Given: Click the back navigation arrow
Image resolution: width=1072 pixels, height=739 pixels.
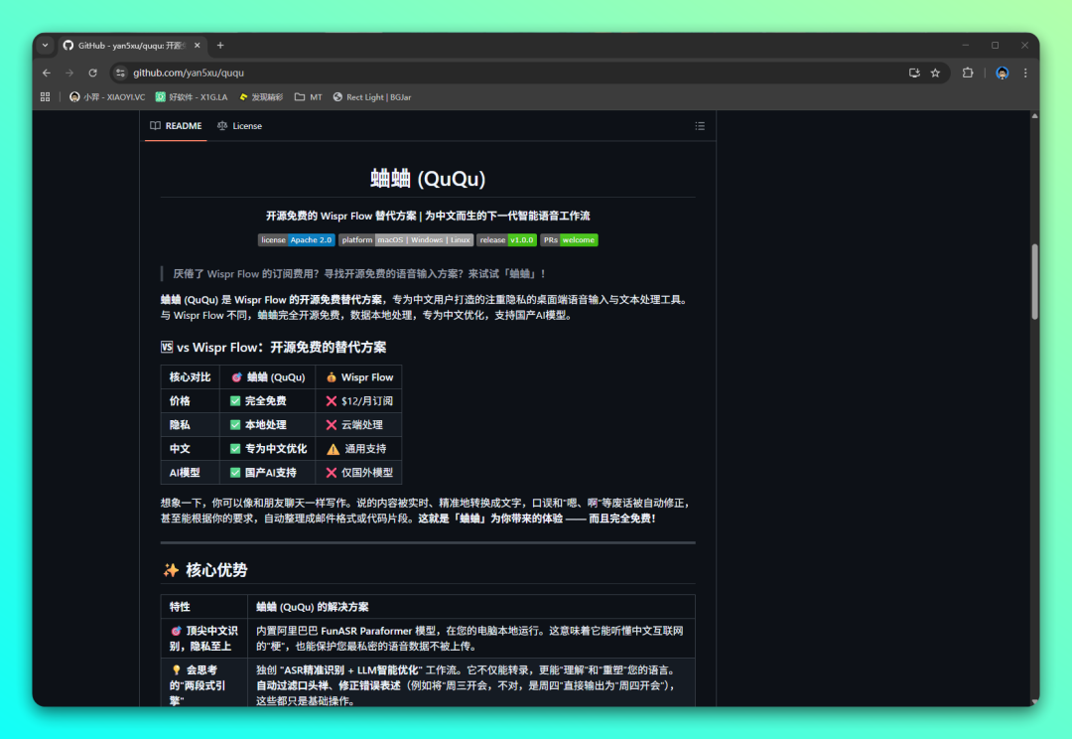Looking at the screenshot, I should pos(47,73).
